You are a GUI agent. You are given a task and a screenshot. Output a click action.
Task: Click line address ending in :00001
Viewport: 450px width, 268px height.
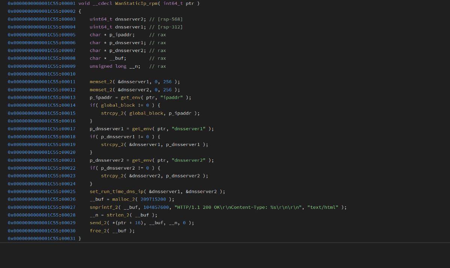pos(41,3)
